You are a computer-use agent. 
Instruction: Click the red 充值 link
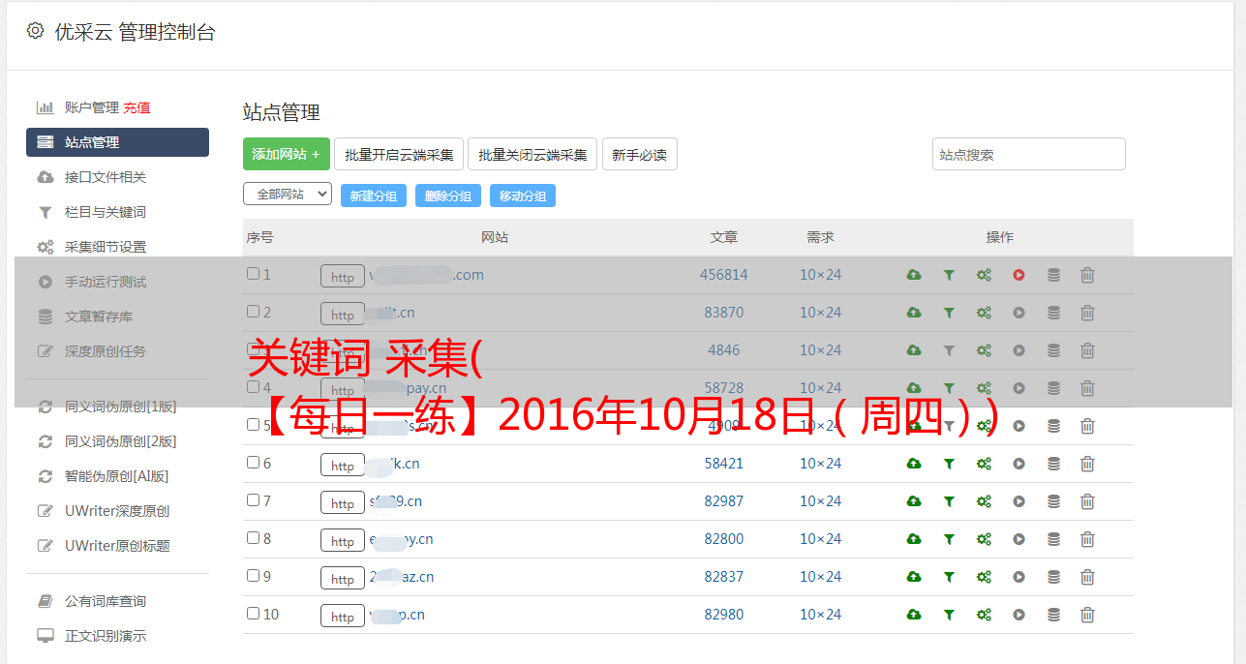pyautogui.click(x=137, y=107)
